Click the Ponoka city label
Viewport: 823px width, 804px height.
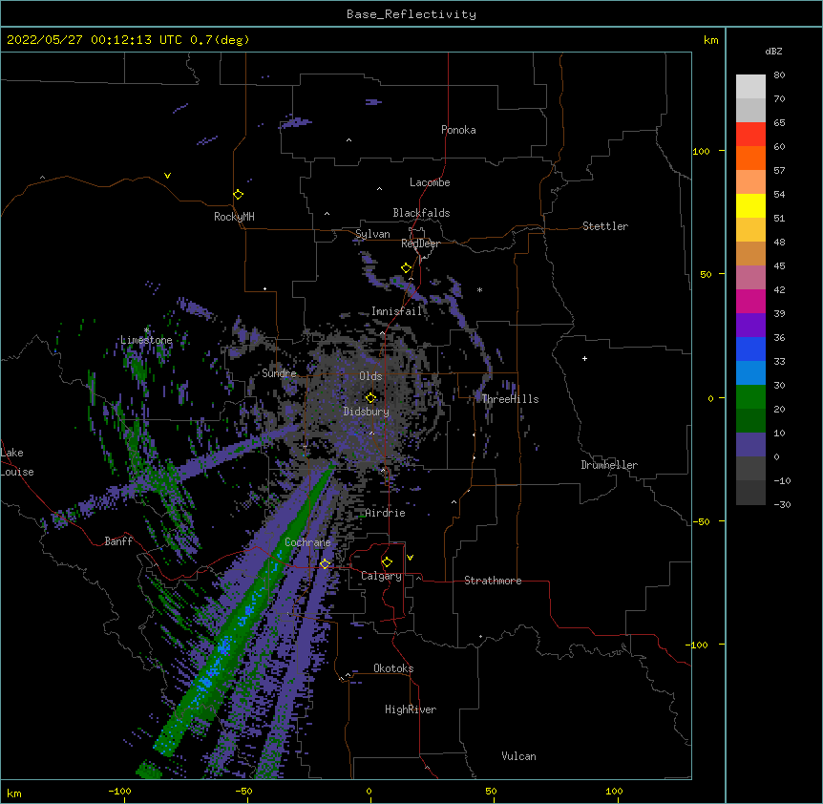458,130
